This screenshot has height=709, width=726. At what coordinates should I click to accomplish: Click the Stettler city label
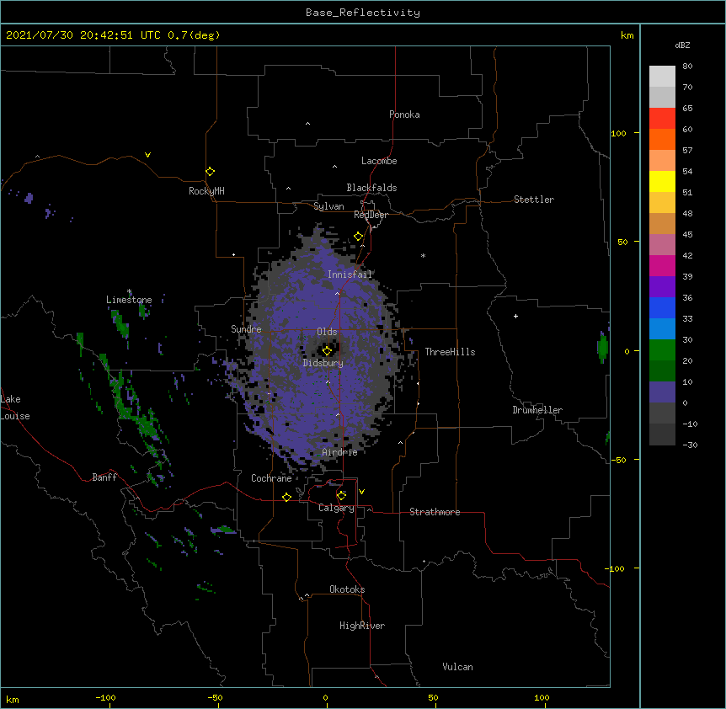pos(534,200)
